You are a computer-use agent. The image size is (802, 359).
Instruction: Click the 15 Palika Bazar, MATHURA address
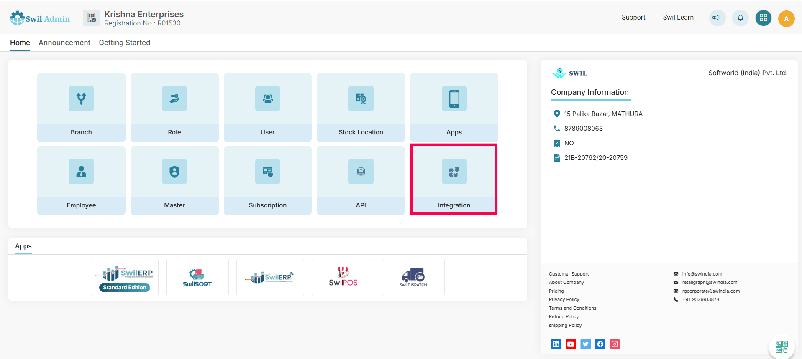click(x=603, y=114)
